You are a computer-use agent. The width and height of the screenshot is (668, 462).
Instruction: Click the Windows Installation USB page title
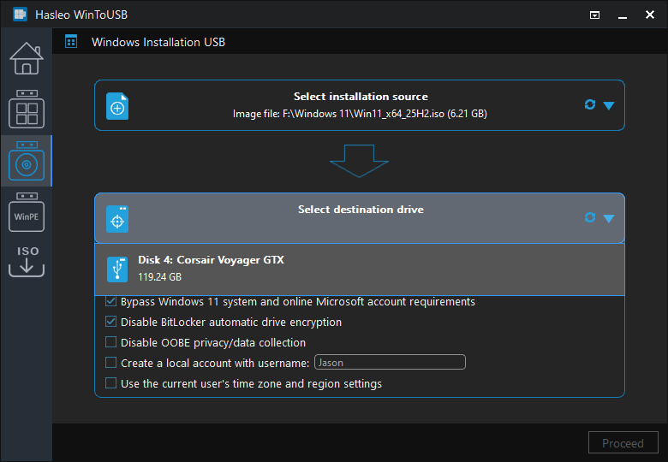coord(158,42)
